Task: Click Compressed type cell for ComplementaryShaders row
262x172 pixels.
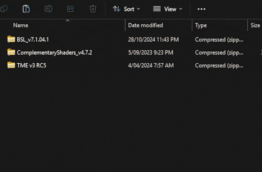Action: [219, 53]
